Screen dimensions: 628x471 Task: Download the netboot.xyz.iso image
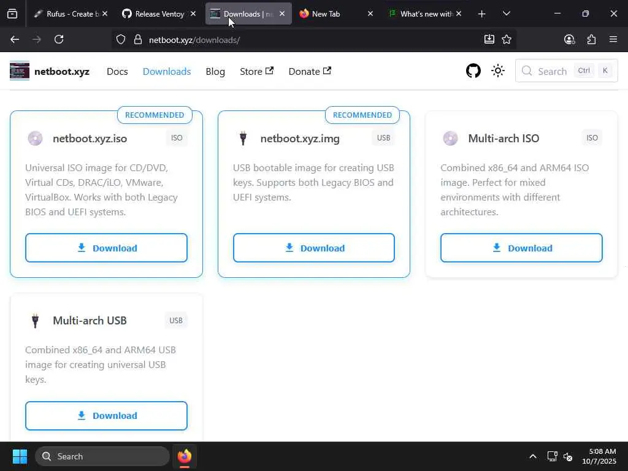point(106,248)
